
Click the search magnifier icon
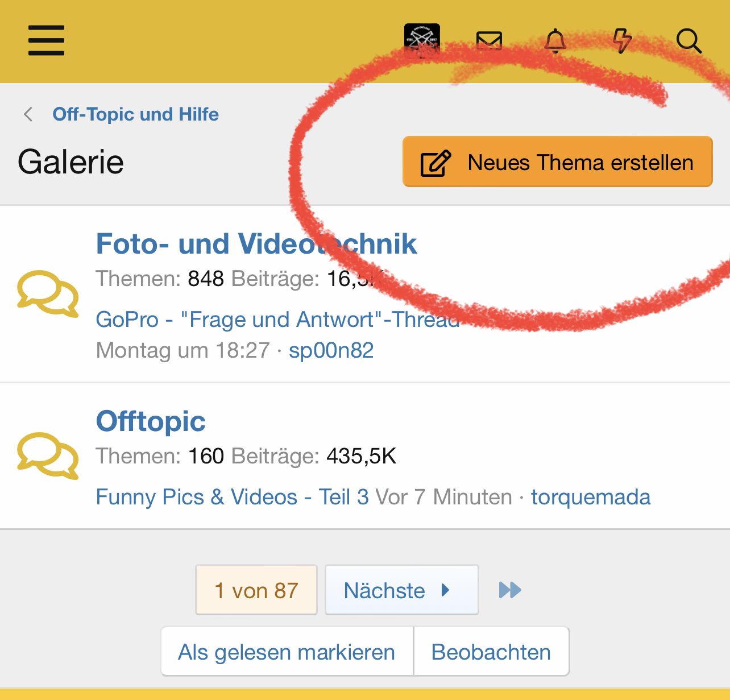(688, 41)
